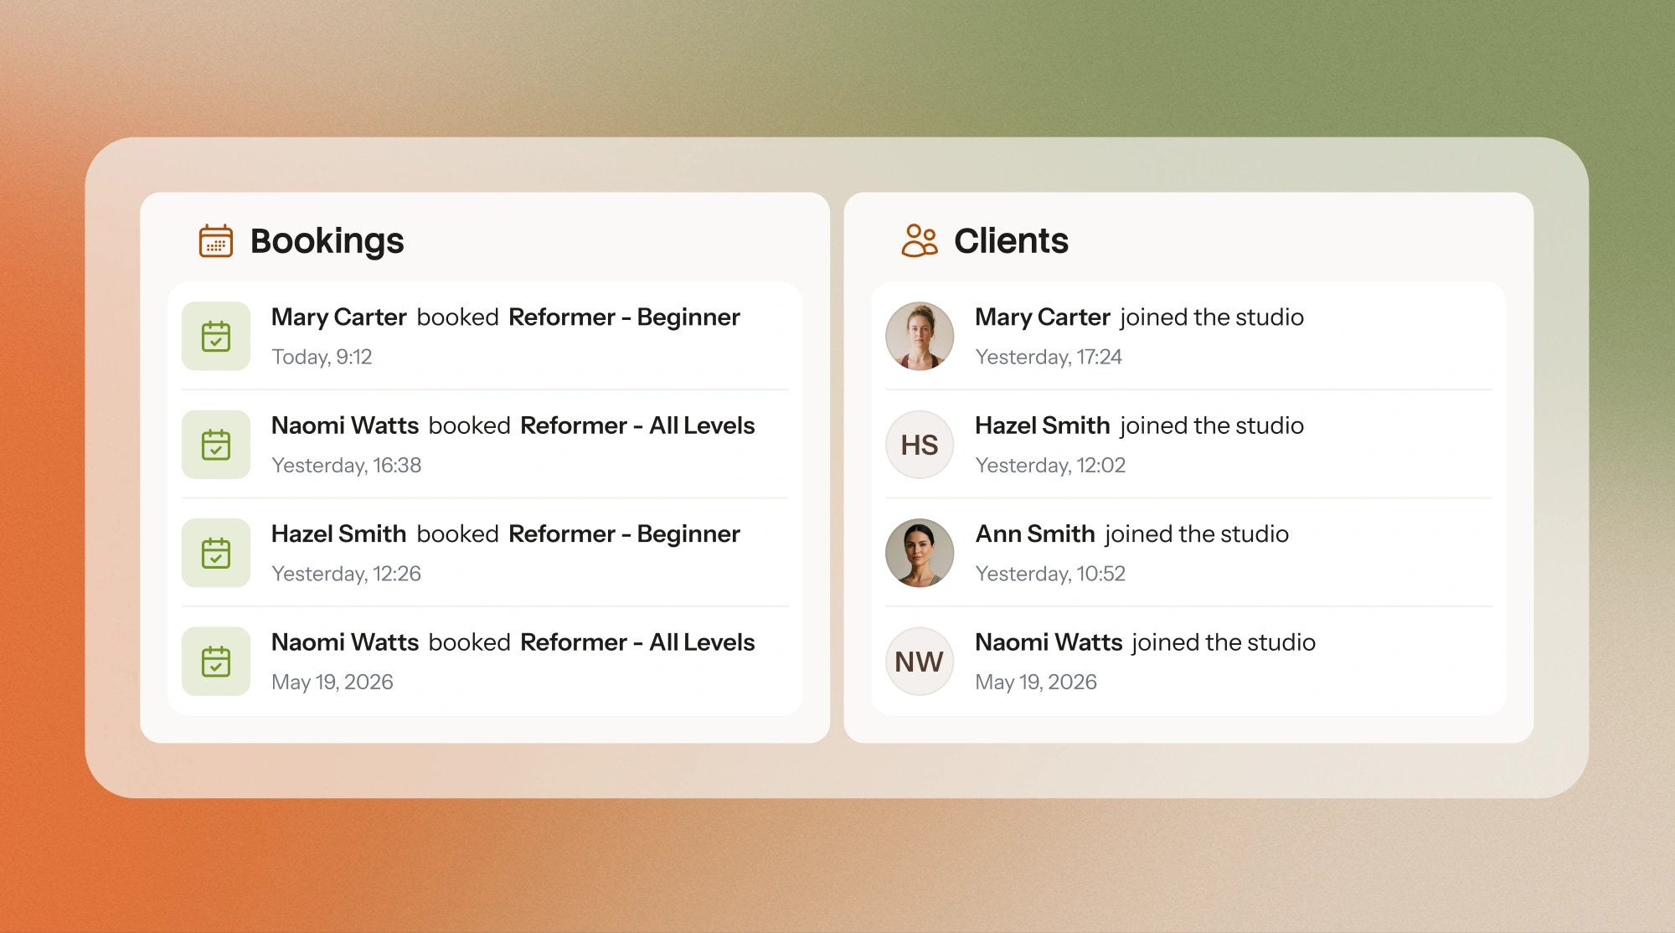Click the 'Yesterday, 16:38' timestamp
Image resolution: width=1675 pixels, height=933 pixels.
point(346,465)
